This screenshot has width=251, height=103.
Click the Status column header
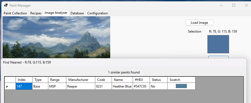click(x=159, y=80)
